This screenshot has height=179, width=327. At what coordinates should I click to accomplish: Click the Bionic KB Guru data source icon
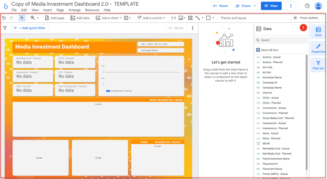(x=258, y=50)
